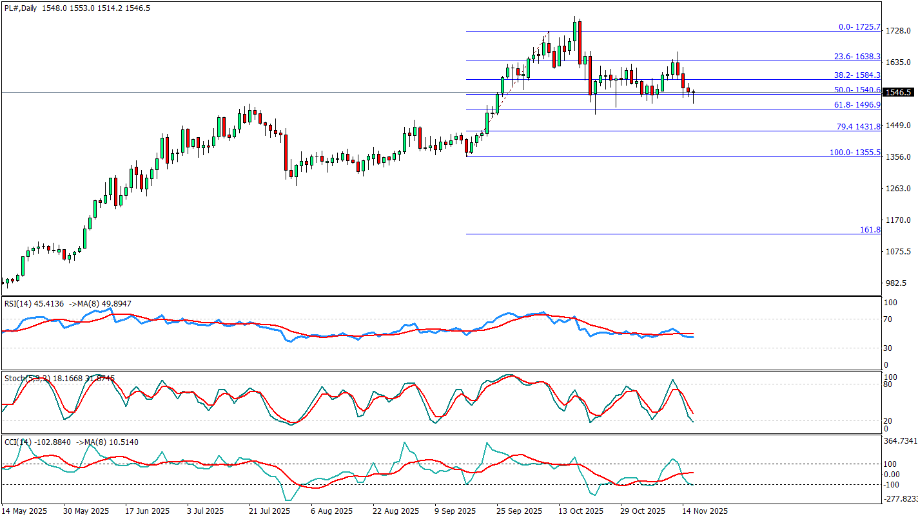918x519 pixels.
Task: Click the 79.4 Fibonacci level at 1431.8
Action: coord(858,127)
